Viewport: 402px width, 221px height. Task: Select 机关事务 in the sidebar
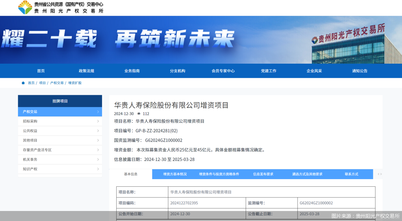click(30, 159)
